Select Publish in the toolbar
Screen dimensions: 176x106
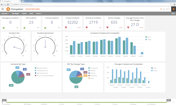[x=24, y=14]
